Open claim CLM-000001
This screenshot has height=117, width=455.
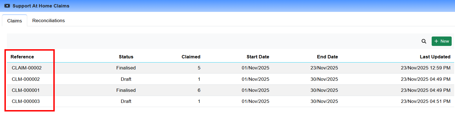point(26,90)
